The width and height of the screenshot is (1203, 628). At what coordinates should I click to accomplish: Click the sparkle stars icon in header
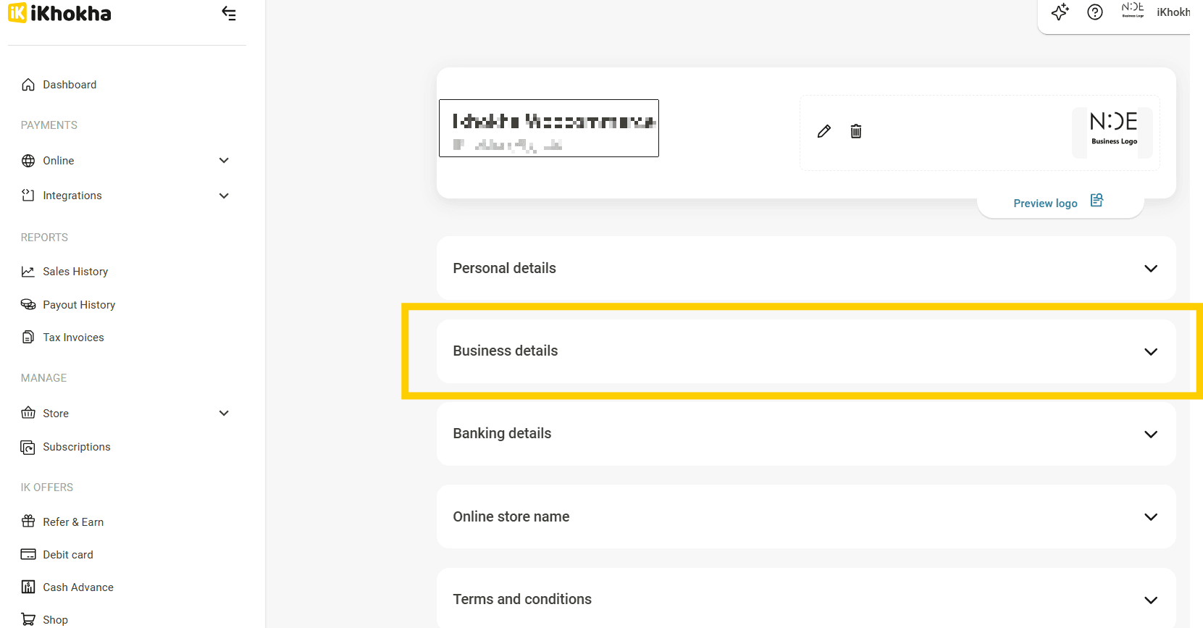point(1060,12)
